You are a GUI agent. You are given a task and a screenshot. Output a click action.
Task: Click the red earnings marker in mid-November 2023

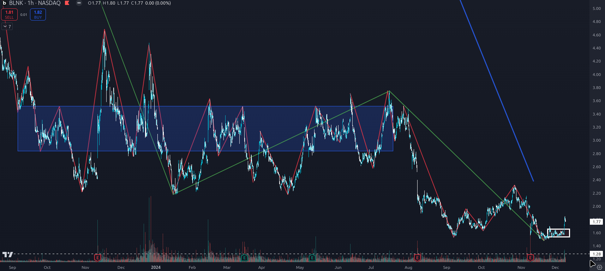(98, 258)
